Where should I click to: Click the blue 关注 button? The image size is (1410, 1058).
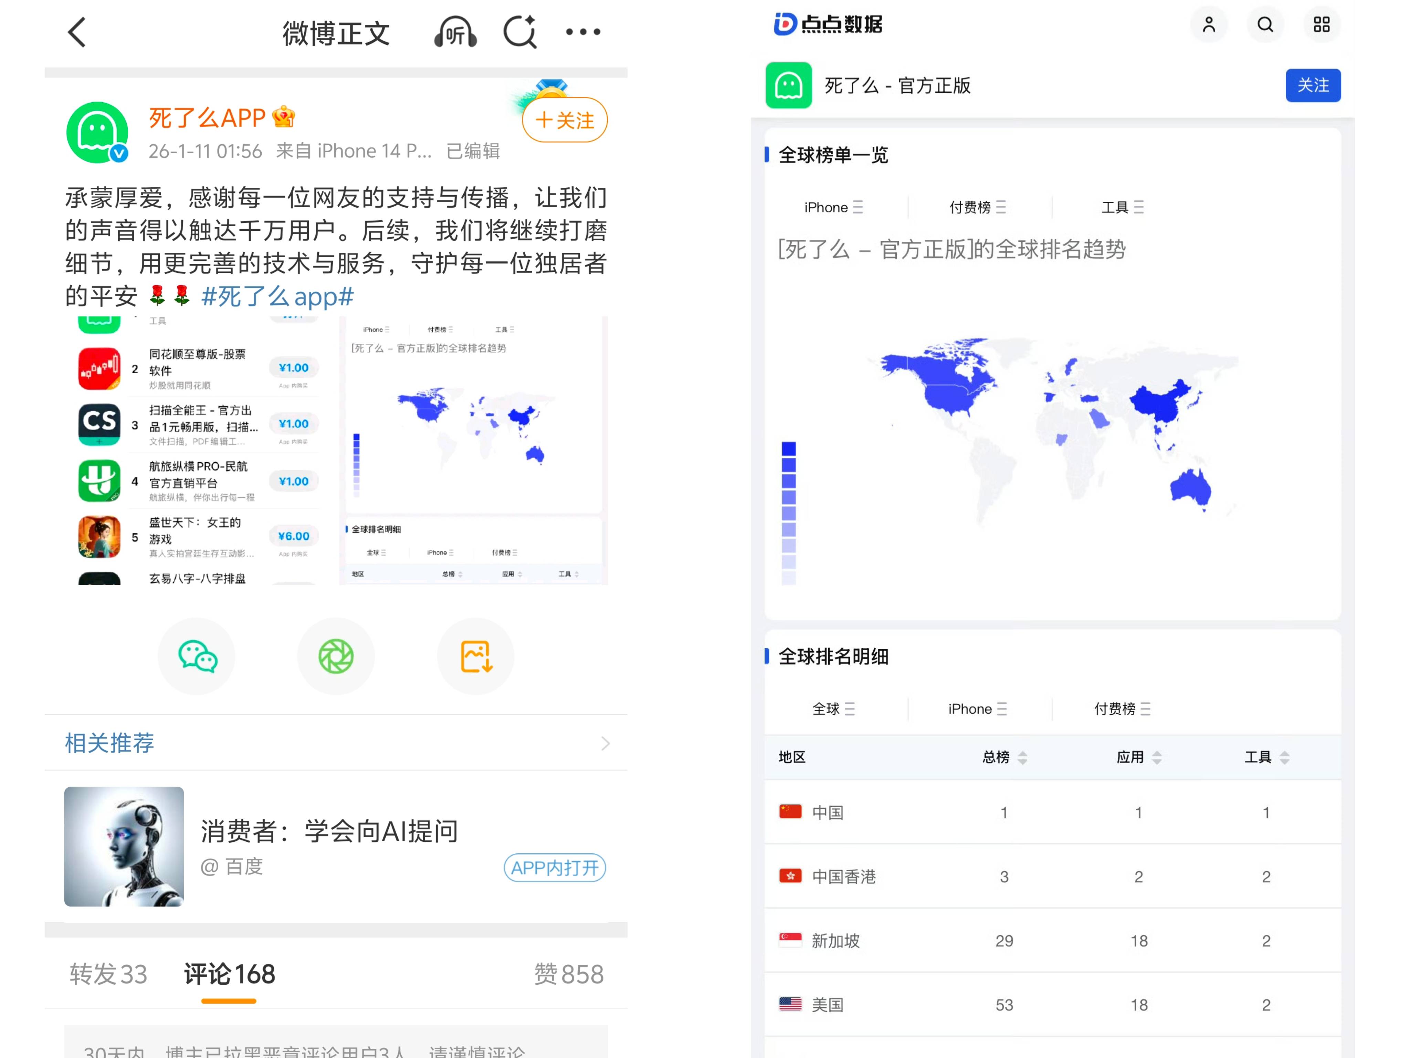coord(1313,85)
